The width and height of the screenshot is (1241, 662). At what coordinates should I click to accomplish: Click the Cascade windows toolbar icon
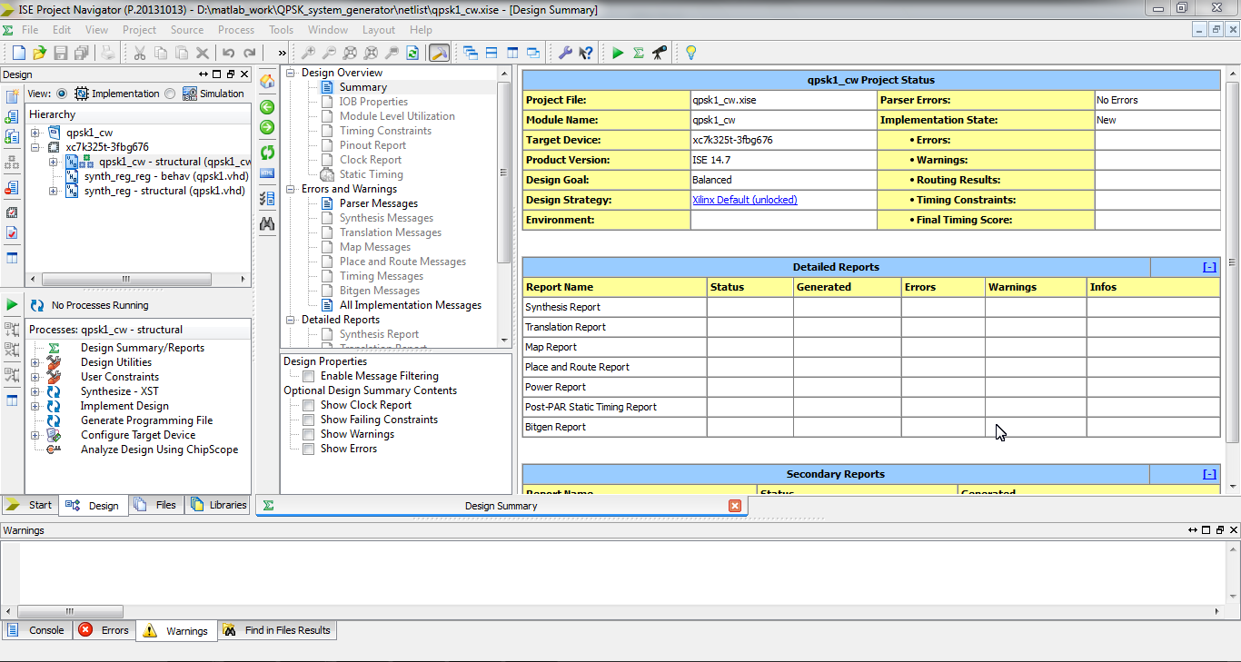(471, 53)
